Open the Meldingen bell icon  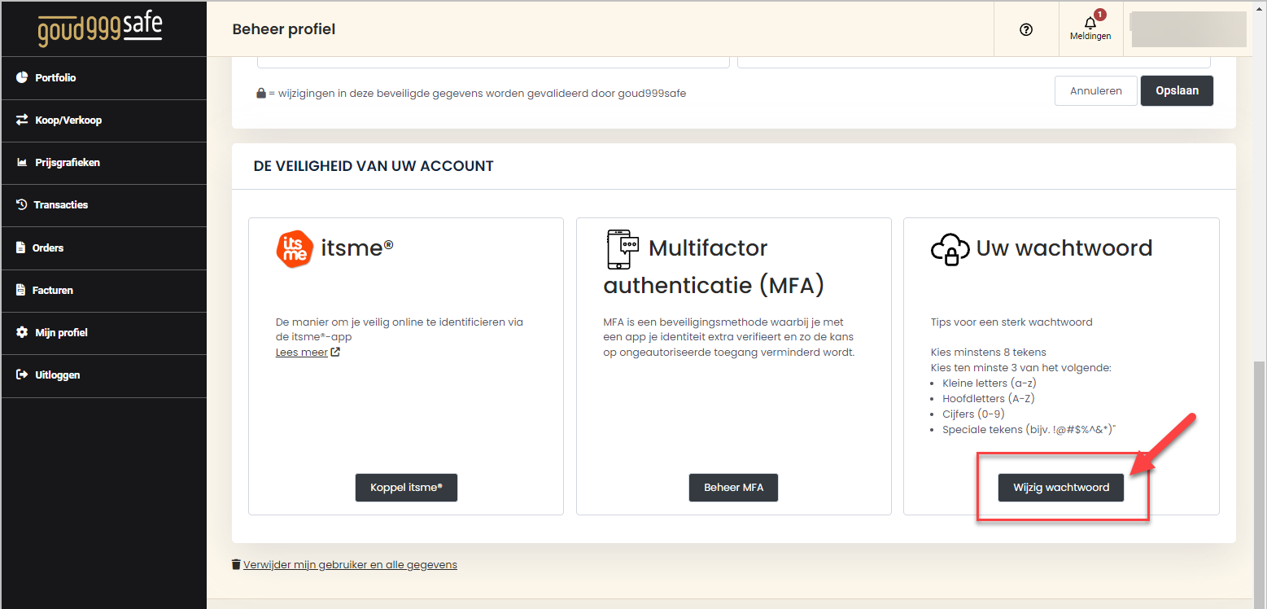(x=1090, y=23)
